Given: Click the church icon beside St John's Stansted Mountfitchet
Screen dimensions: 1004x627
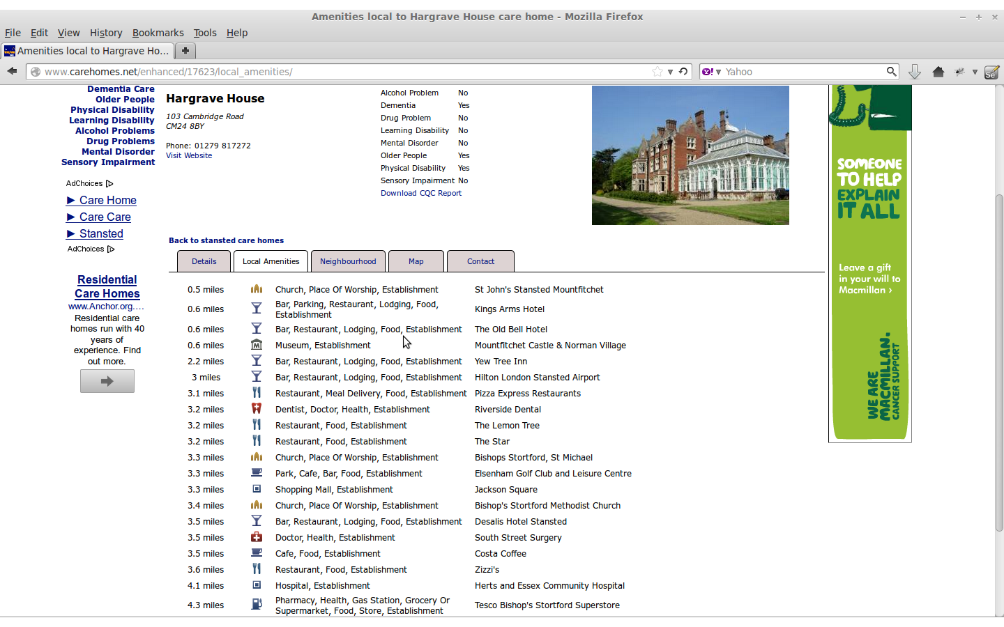Looking at the screenshot, I should pos(257,289).
